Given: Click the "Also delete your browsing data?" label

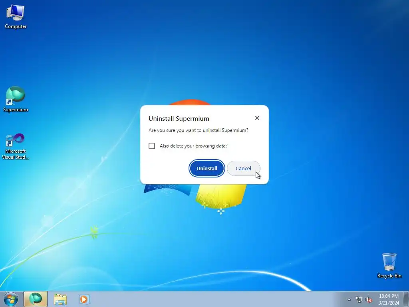Looking at the screenshot, I should [x=194, y=146].
